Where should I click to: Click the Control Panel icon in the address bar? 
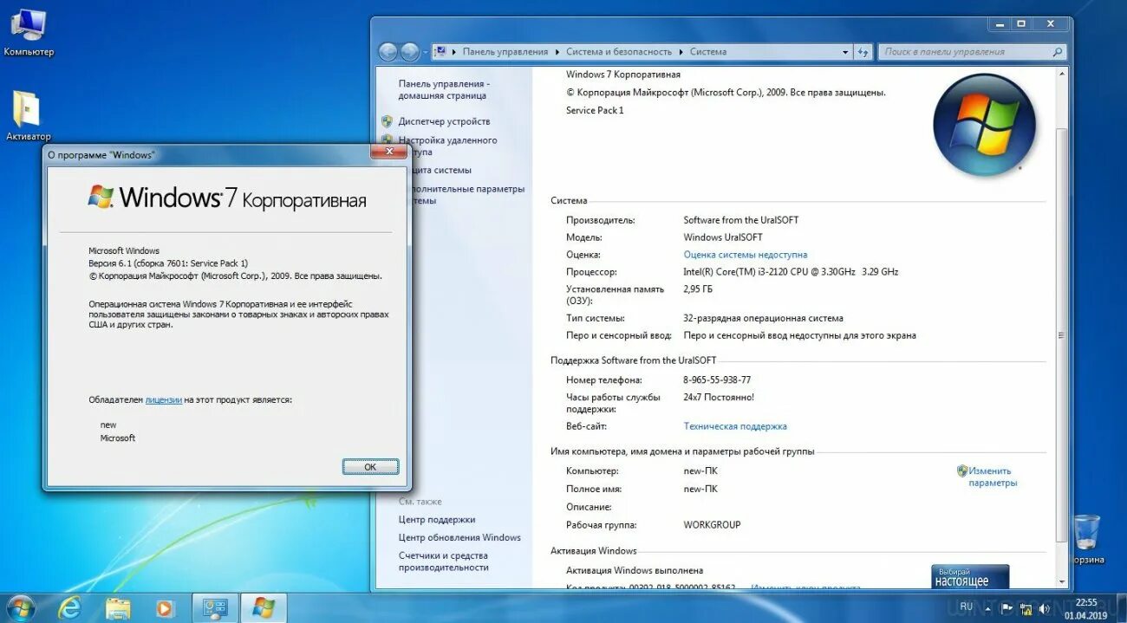tap(440, 52)
